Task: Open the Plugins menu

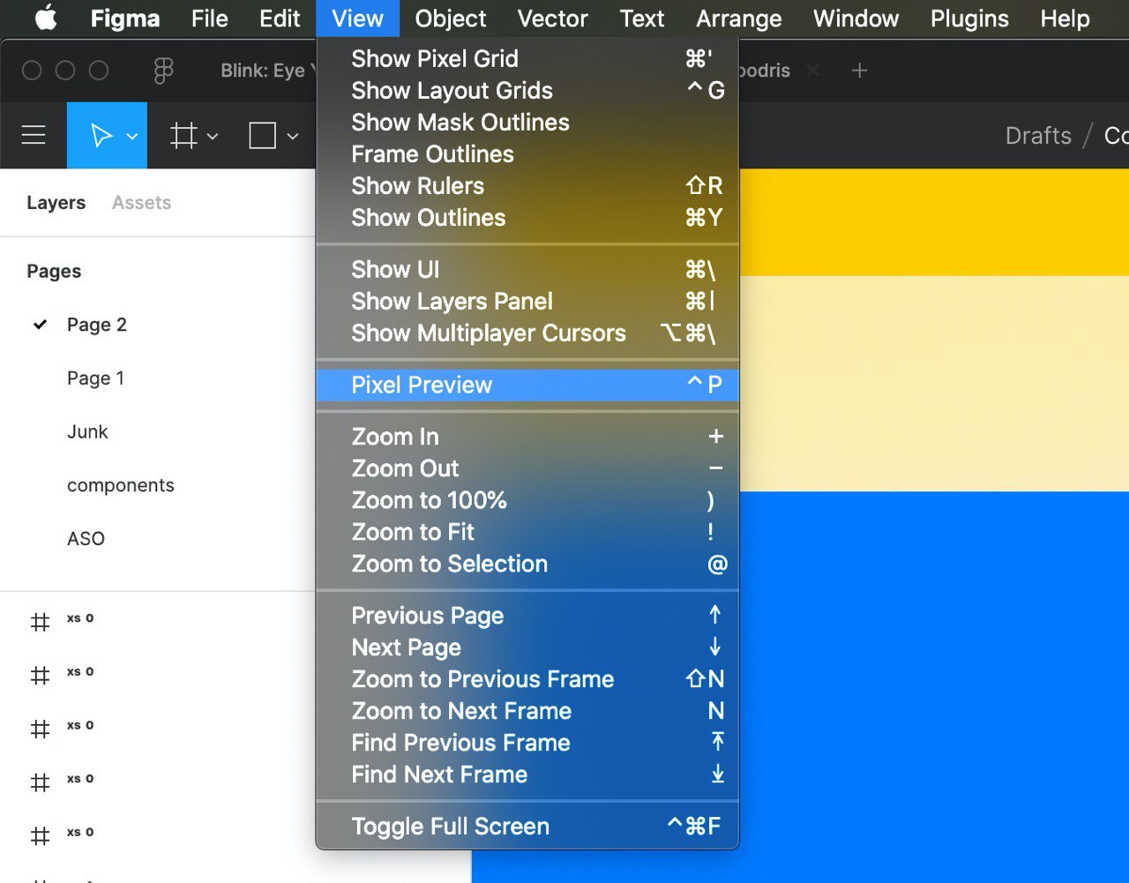Action: pos(969,19)
